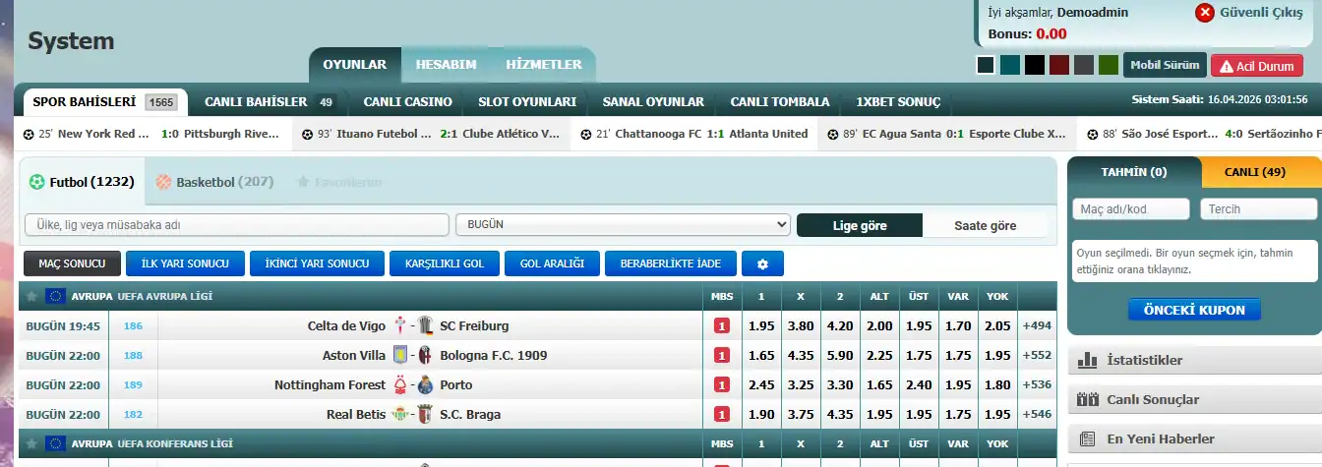
Task: Click the red Güvenli Çıkış logout icon
Action: coord(1205,13)
